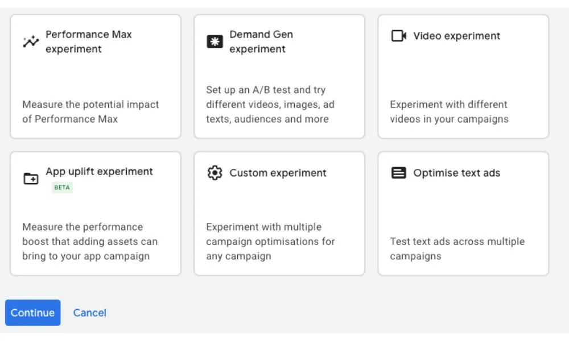Click the Video experiment camera icon

[398, 36]
